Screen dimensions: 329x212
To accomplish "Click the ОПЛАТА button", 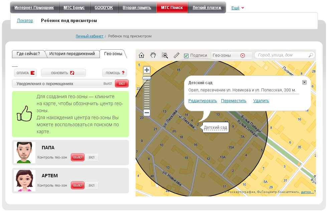I will 25,73.
